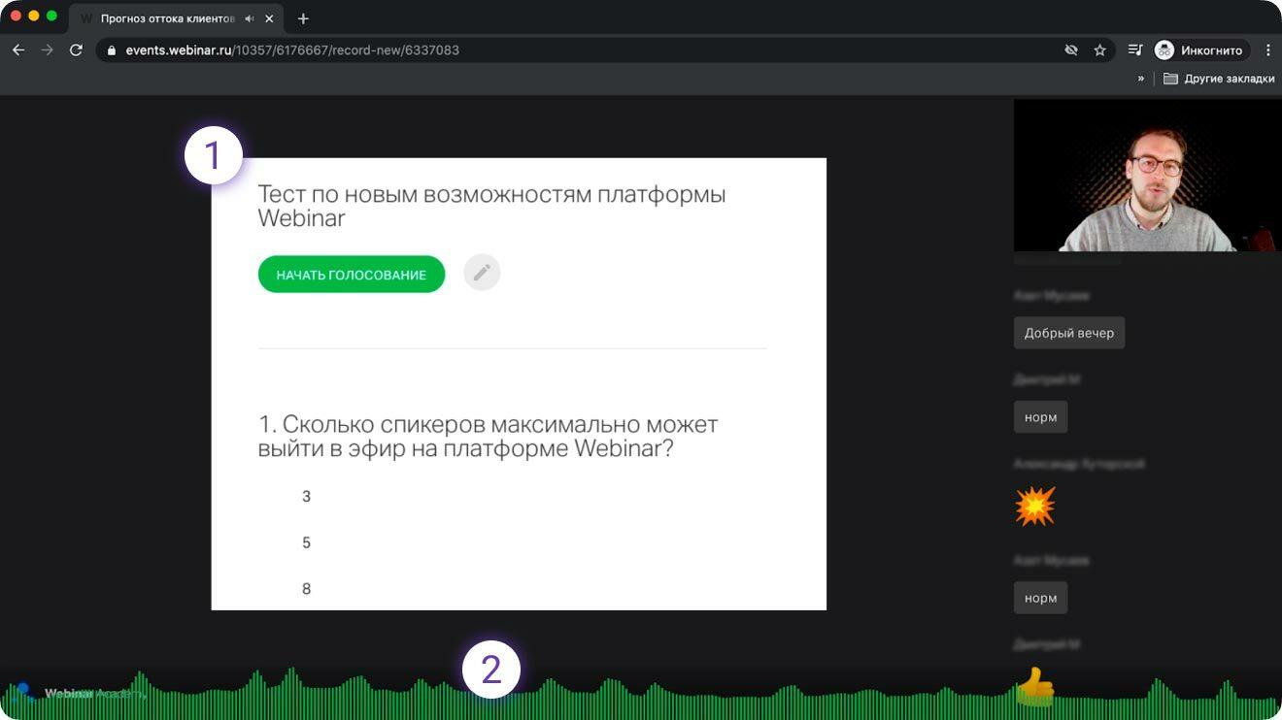Open a new browser tab
The image size is (1282, 720).
(x=305, y=17)
